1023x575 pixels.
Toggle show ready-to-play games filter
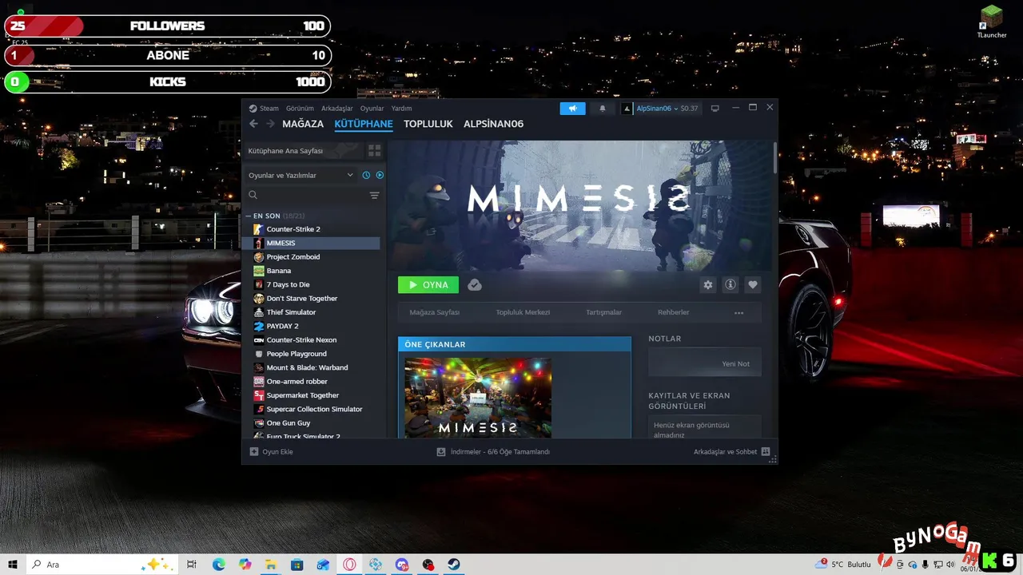tap(380, 175)
